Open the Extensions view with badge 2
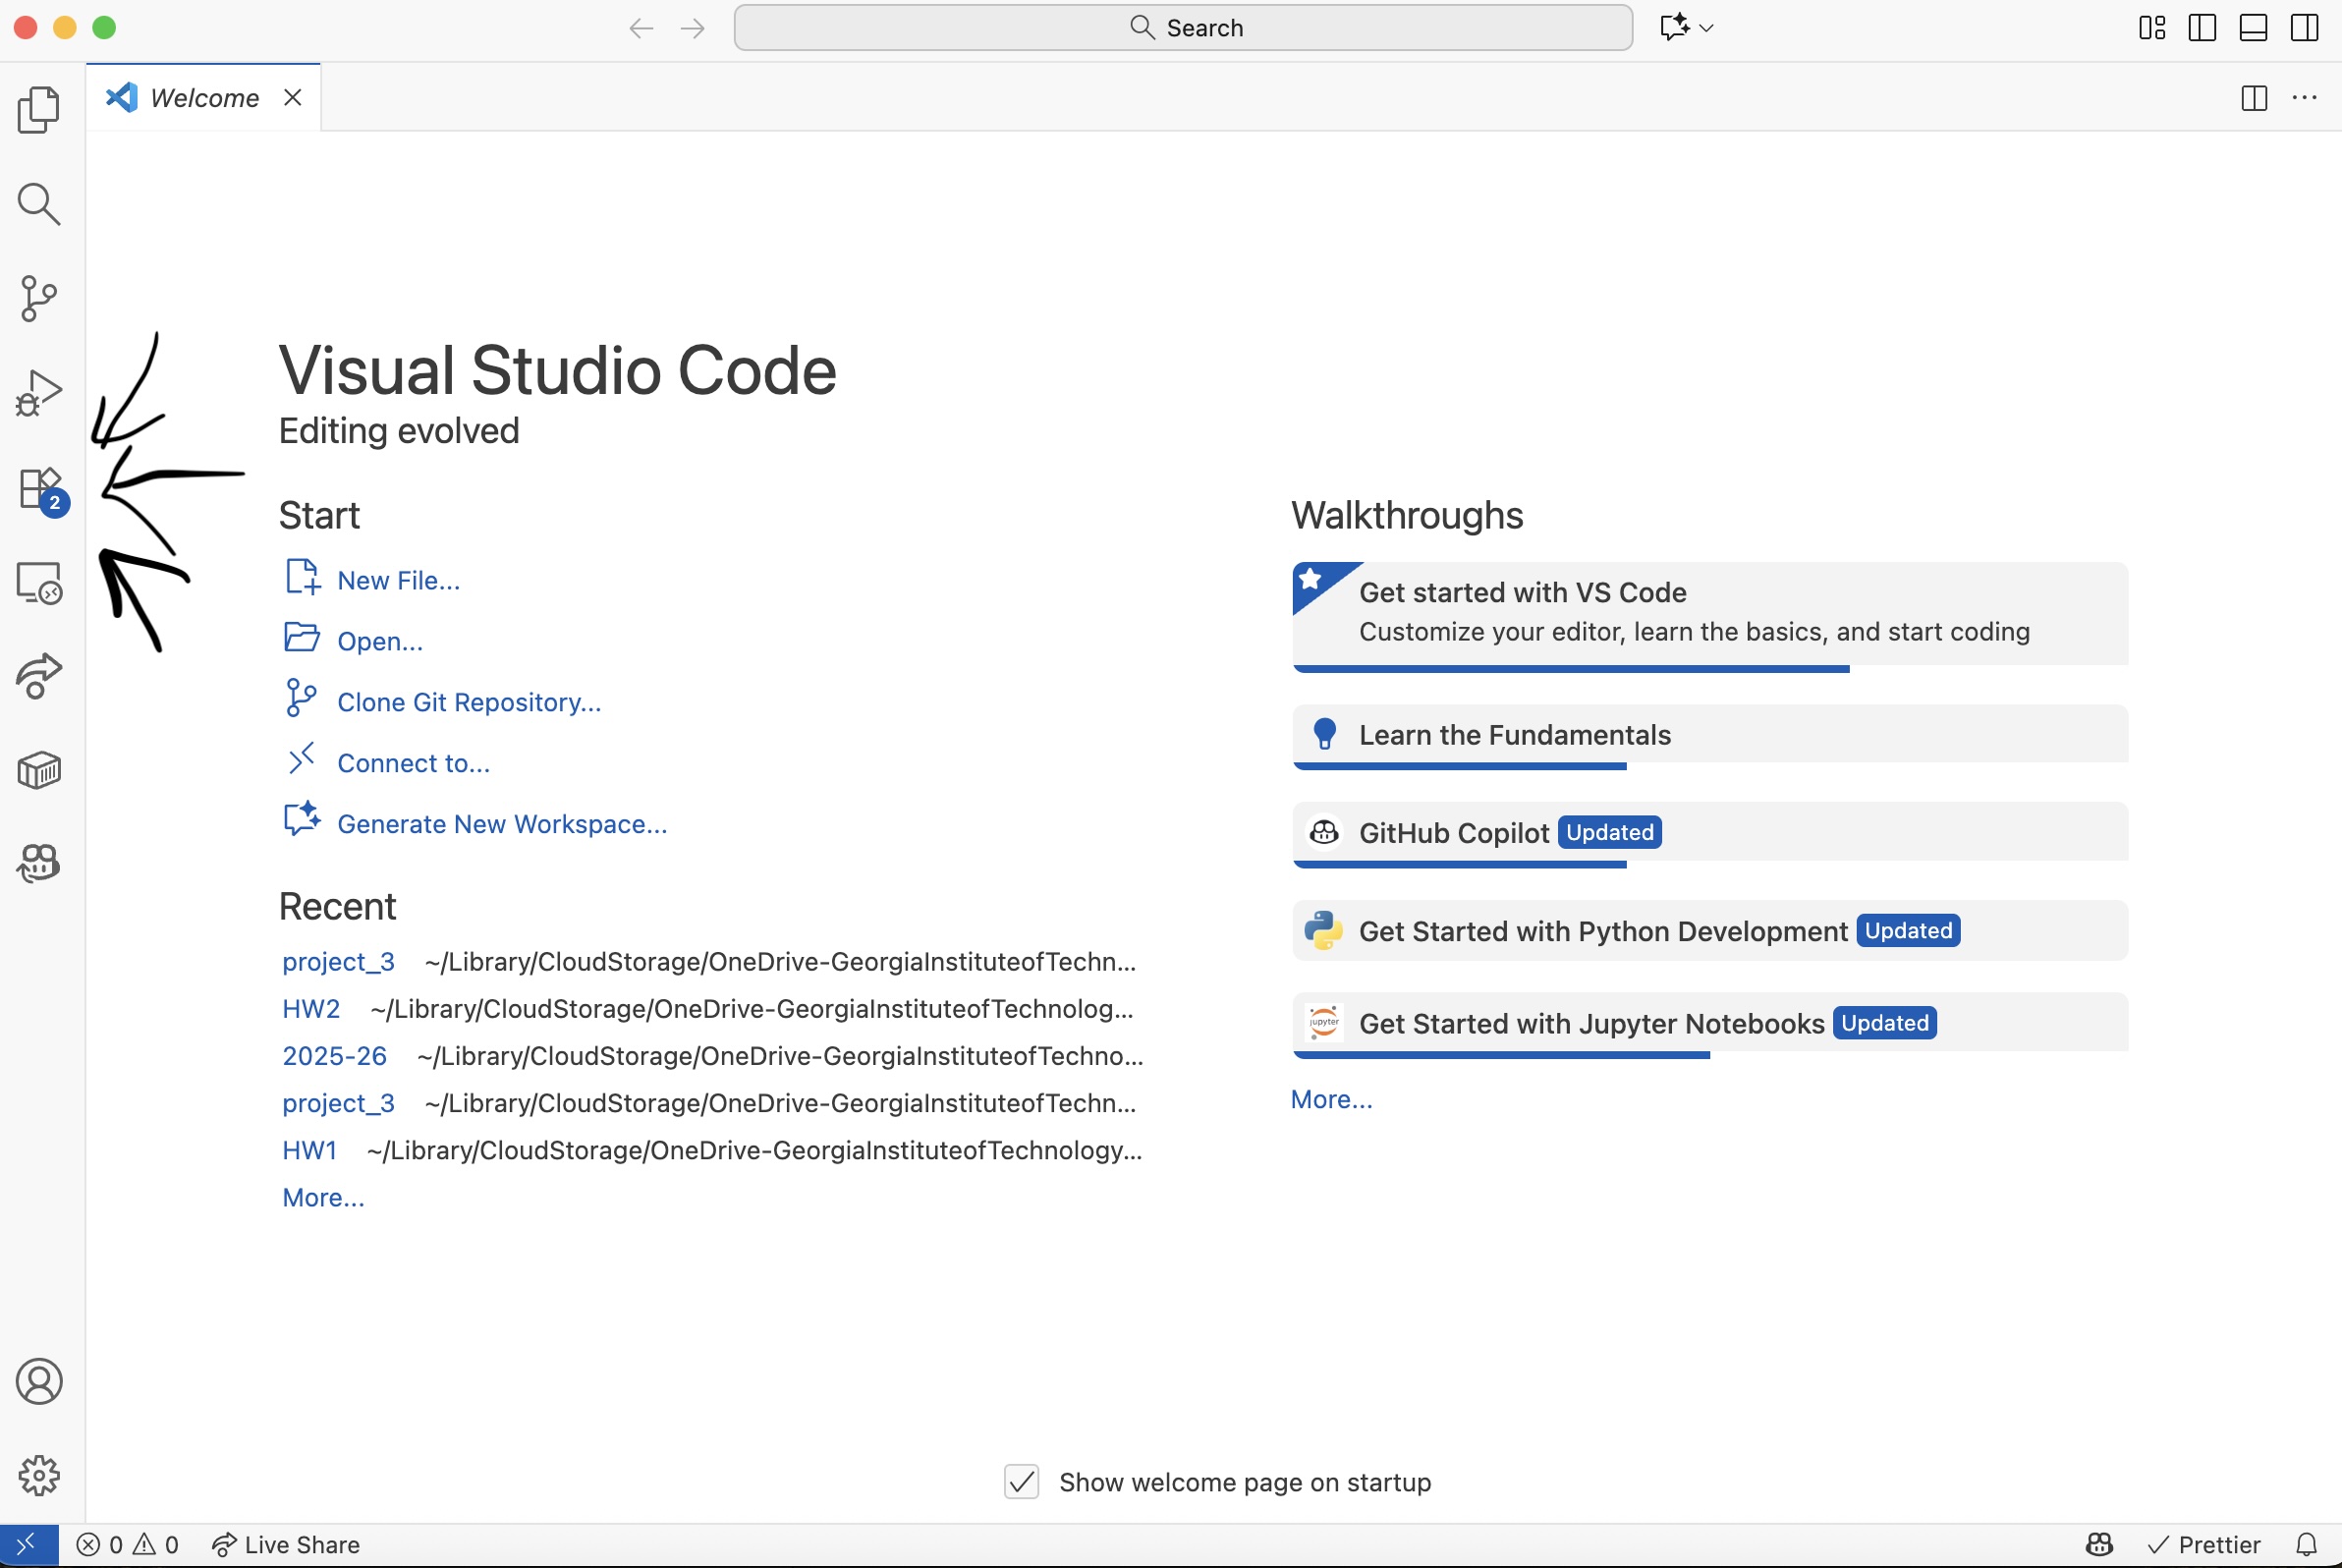 43,490
